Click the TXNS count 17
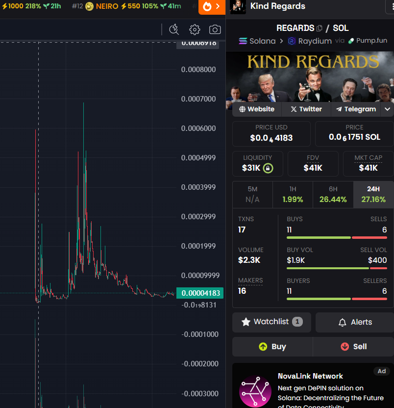Screen dimensions: 394x408 tap(242, 230)
